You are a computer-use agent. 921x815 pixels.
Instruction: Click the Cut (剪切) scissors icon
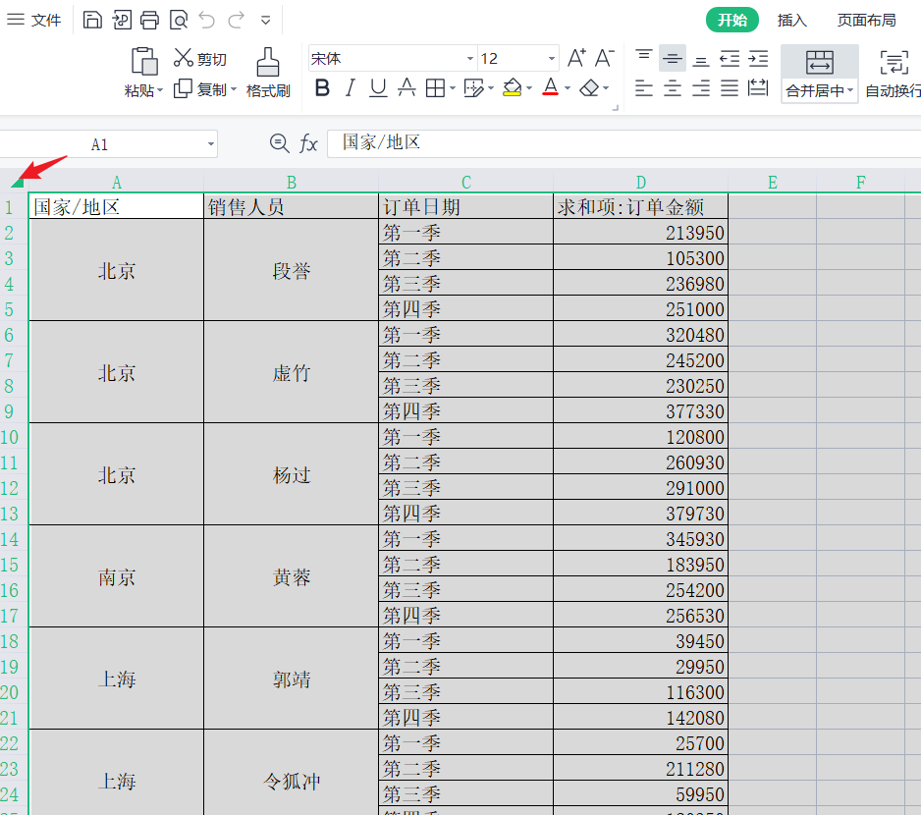pyautogui.click(x=184, y=59)
